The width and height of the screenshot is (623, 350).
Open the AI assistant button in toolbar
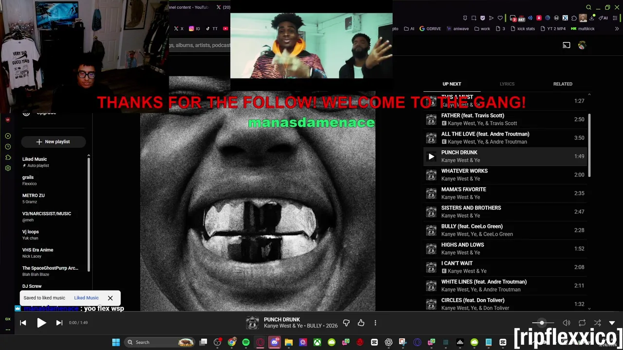coord(603,18)
